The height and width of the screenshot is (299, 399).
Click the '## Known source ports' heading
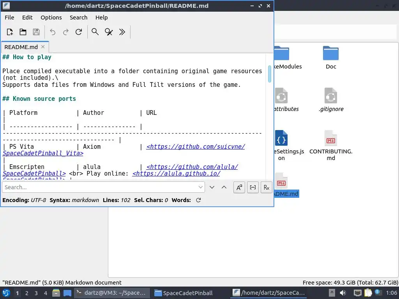click(x=39, y=98)
